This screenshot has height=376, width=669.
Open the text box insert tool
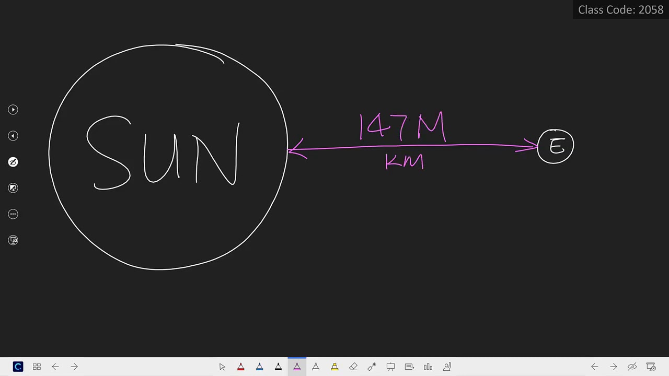click(x=409, y=367)
